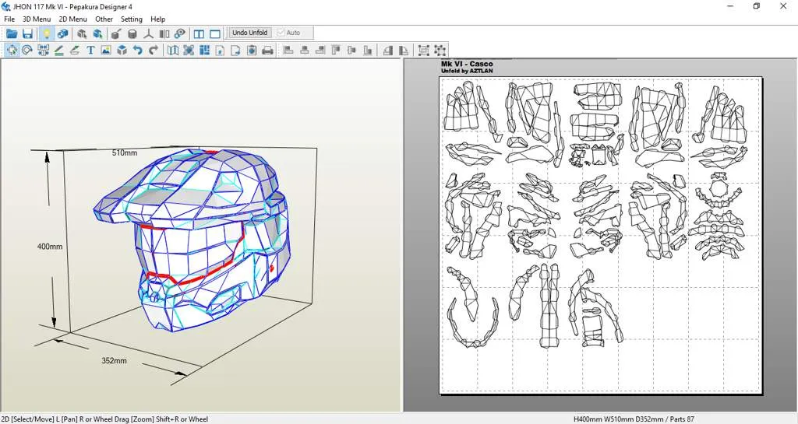798x424 pixels.
Task: Expand the 2D Menu dropdown
Action: pos(72,19)
